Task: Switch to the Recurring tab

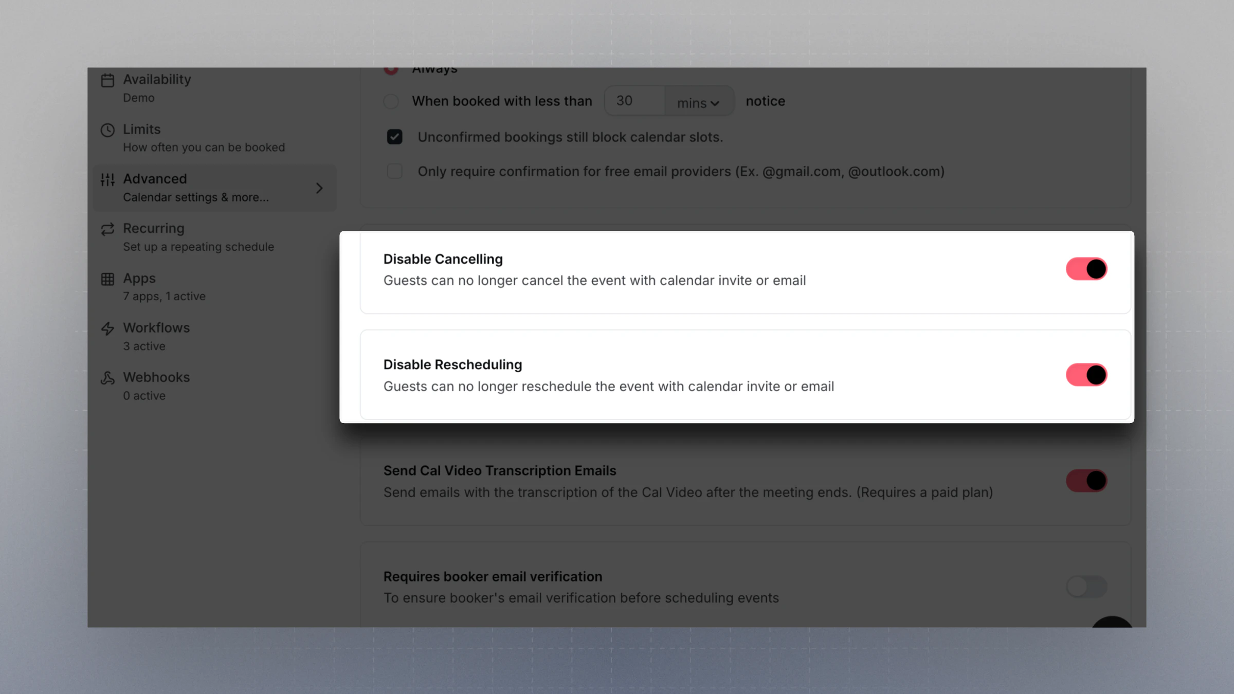Action: click(154, 236)
